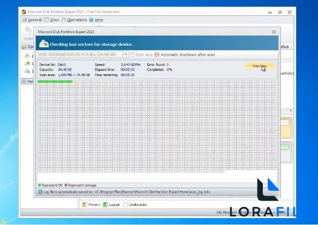Viewport: 318px width, 225px height.
Task: Click the yellow in-progress sector block
Action: [74, 82]
